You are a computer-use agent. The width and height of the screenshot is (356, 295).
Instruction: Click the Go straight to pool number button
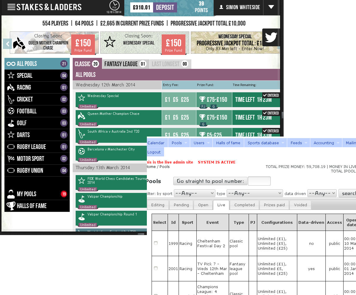[x=210, y=181]
